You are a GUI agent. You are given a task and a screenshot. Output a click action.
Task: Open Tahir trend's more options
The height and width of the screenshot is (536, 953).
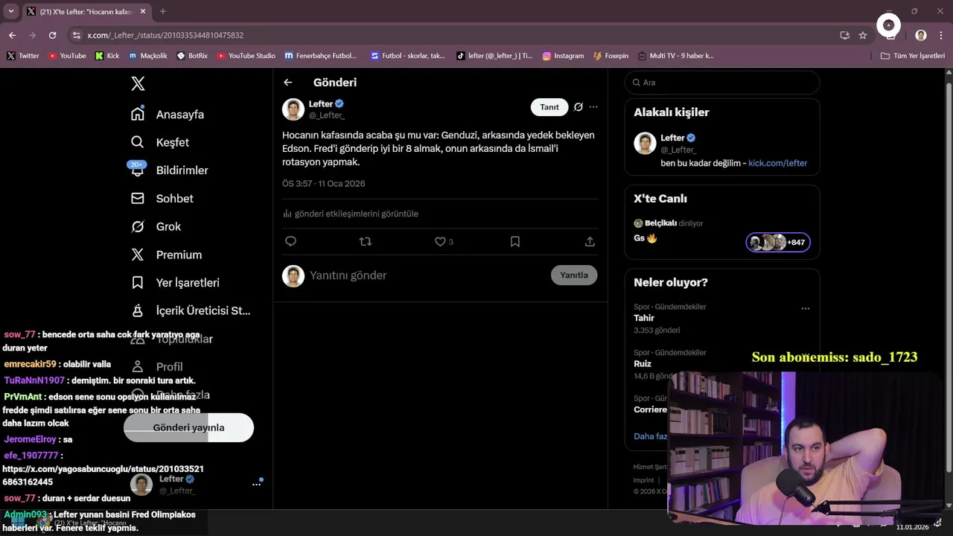(805, 308)
